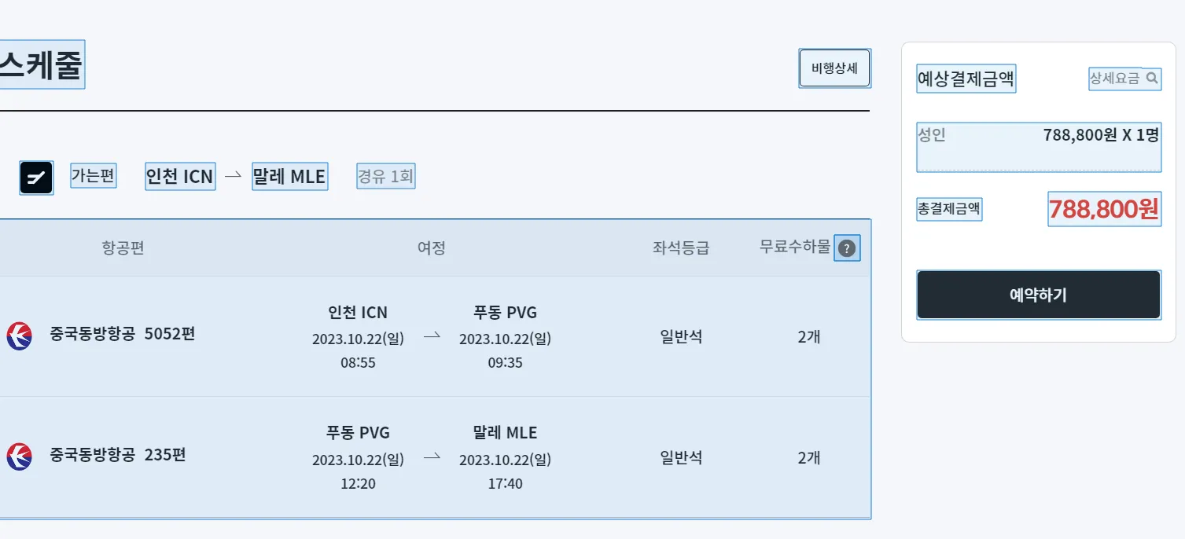Click the 총결제금액 label
The width and height of the screenshot is (1185, 539).
tap(949, 209)
